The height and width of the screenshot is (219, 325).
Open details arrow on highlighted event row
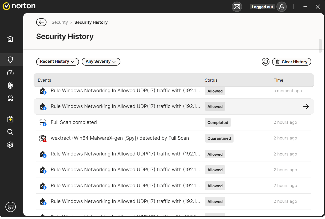coord(306,106)
